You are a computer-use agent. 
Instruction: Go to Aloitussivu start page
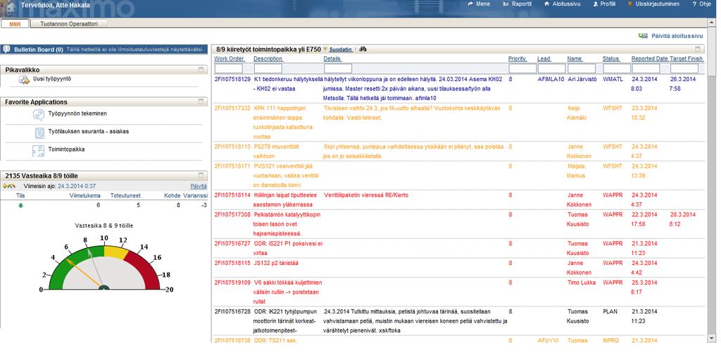point(563,4)
